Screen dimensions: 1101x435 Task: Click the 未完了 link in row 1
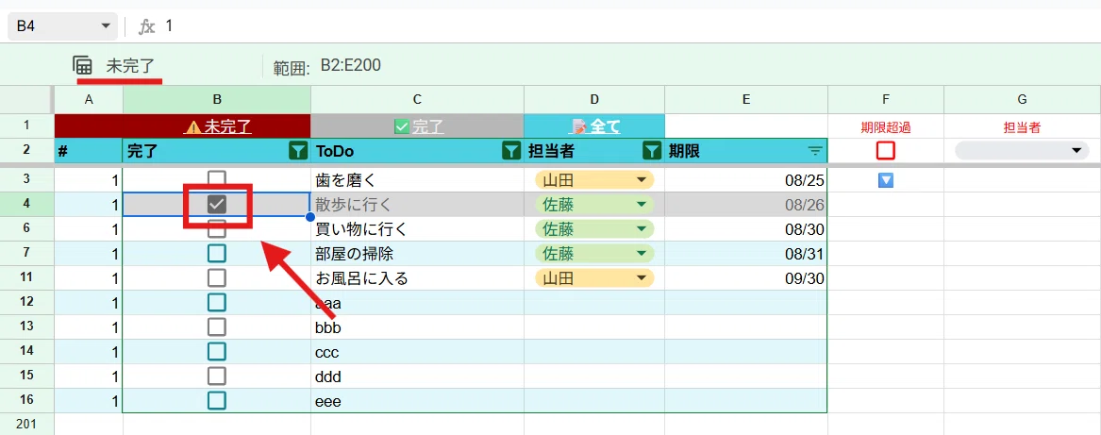click(x=218, y=126)
